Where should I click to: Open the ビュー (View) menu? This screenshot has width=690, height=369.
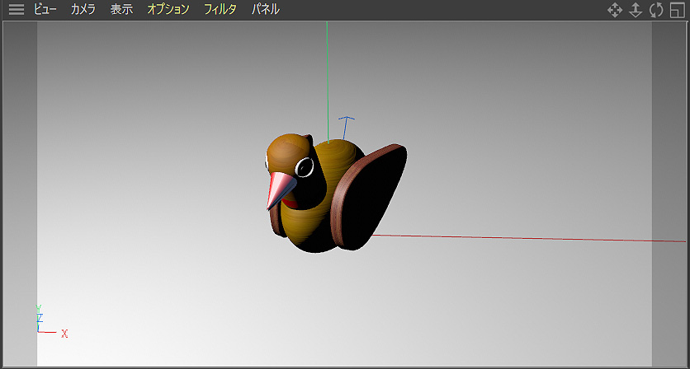[45, 10]
